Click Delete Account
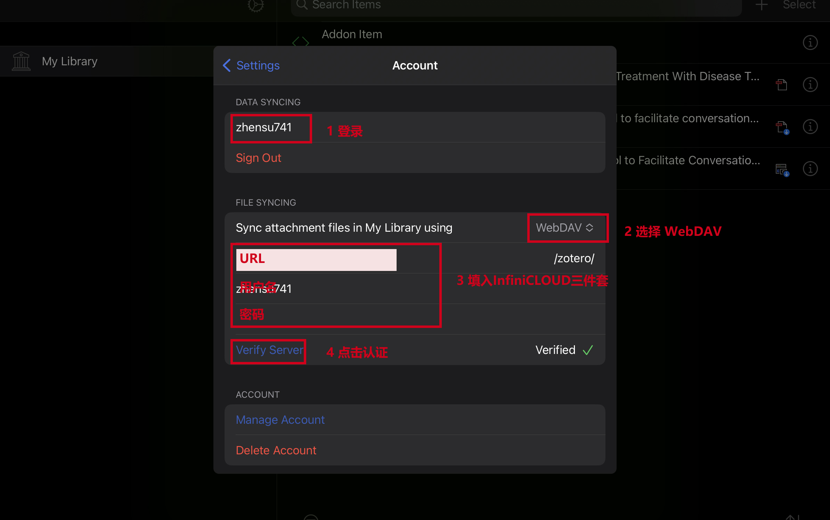830x520 pixels. click(276, 451)
